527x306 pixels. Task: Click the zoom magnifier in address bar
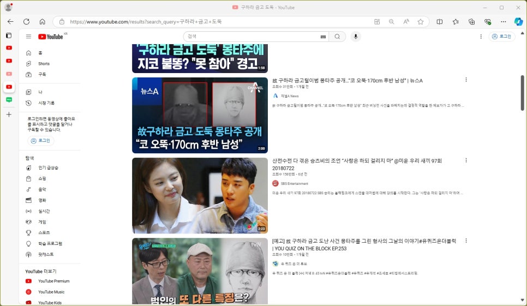coord(391,21)
